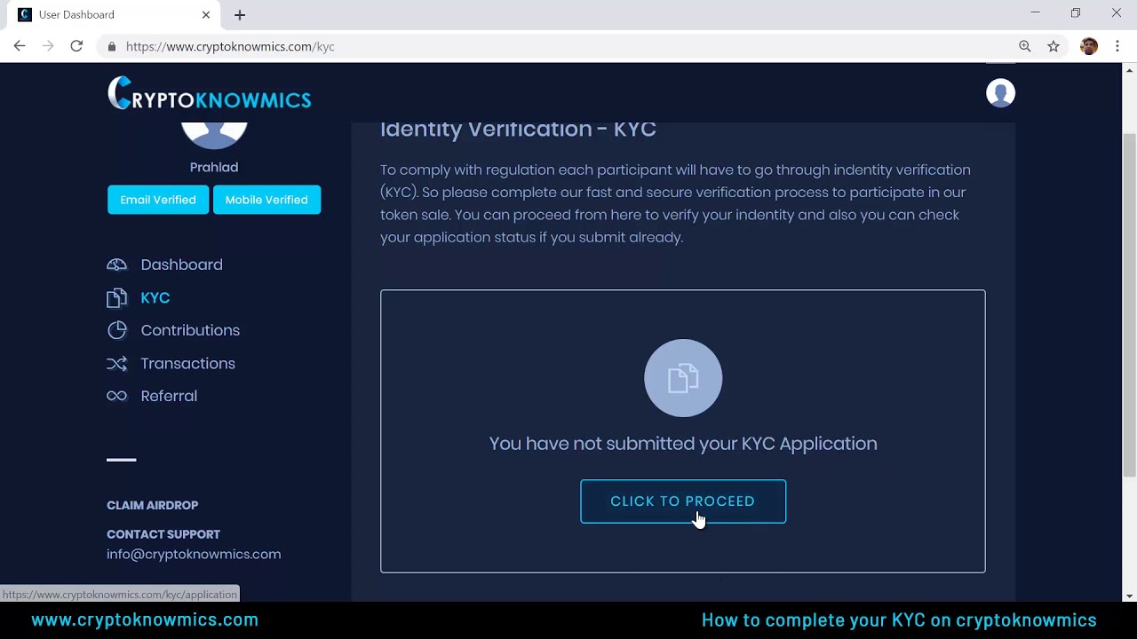This screenshot has width=1137, height=639.
Task: Click the Email Verified badge
Action: tap(158, 200)
